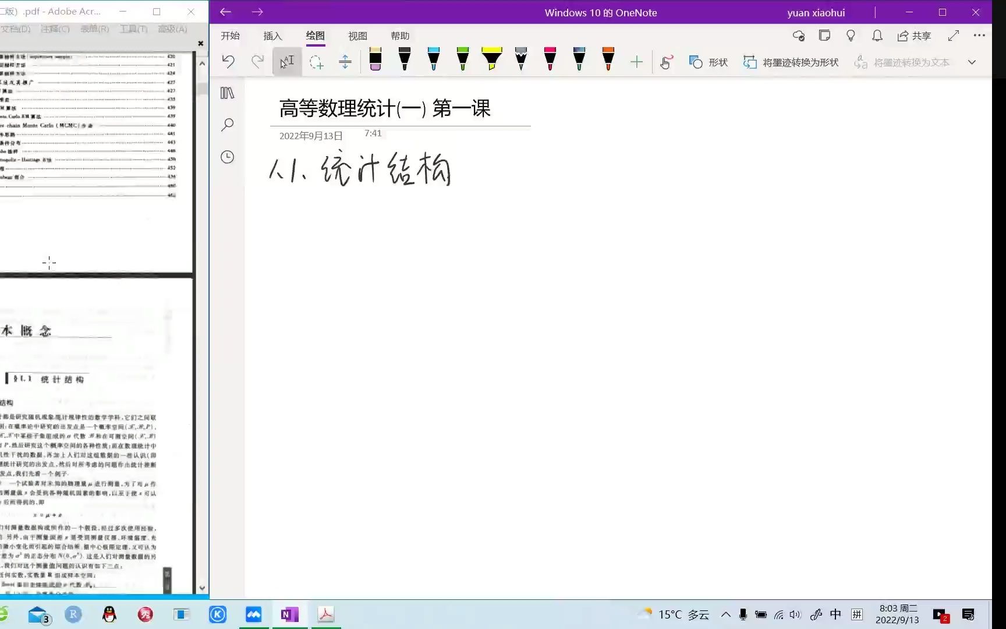This screenshot has width=1006, height=629.
Task: Navigate back with the left arrow
Action: click(x=226, y=12)
